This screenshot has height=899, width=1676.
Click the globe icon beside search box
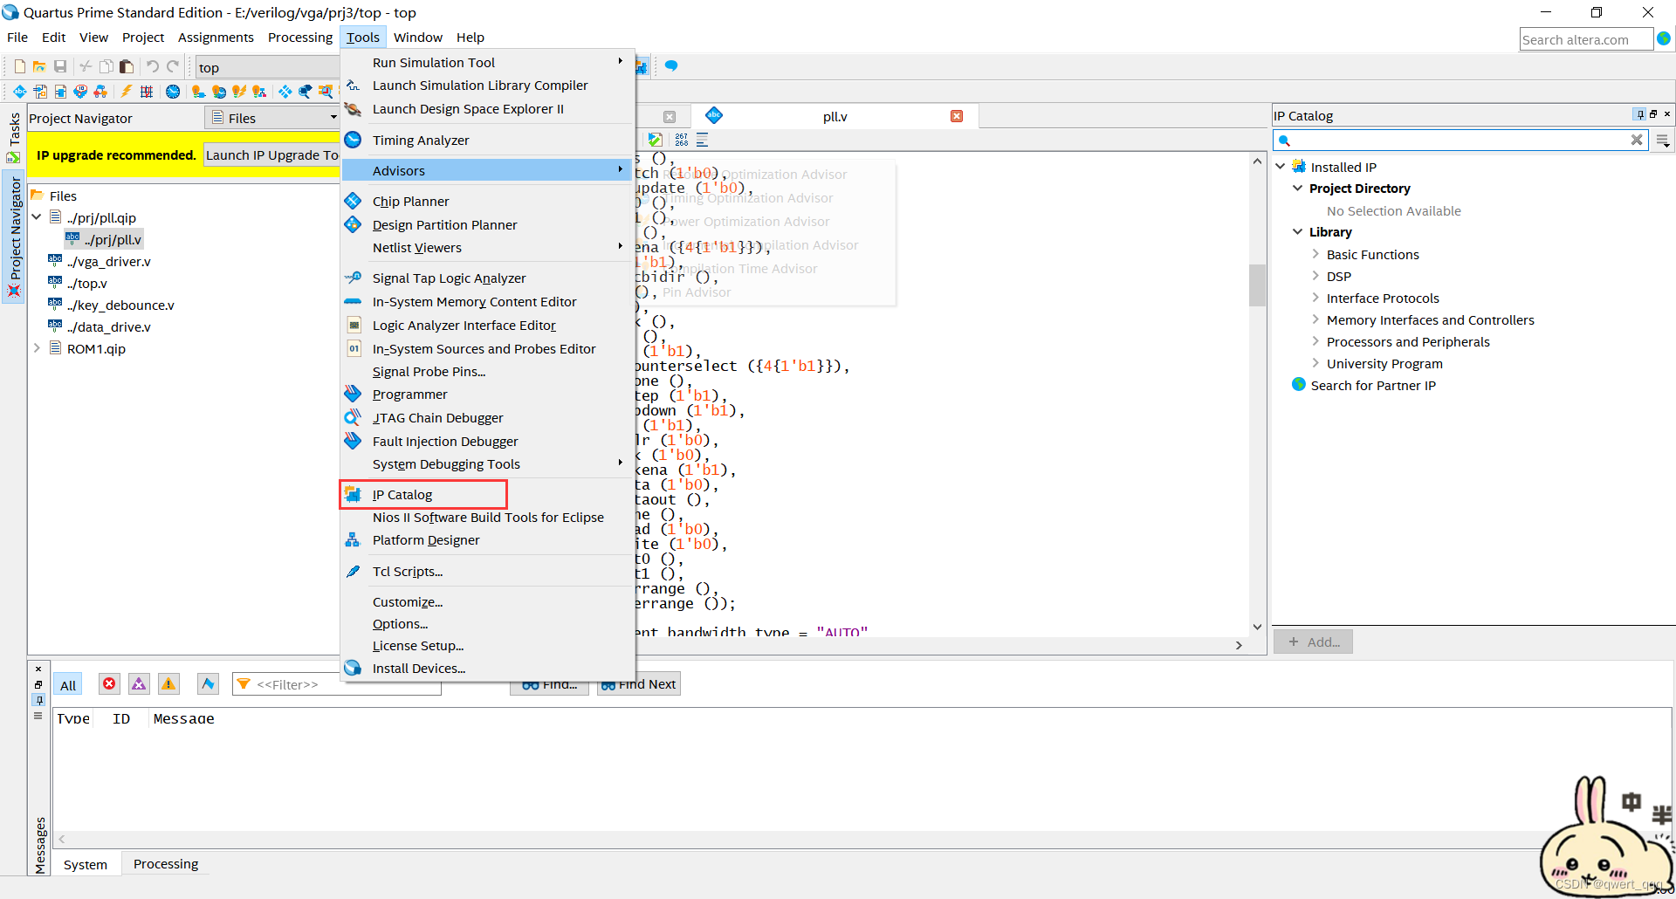[x=1664, y=38]
